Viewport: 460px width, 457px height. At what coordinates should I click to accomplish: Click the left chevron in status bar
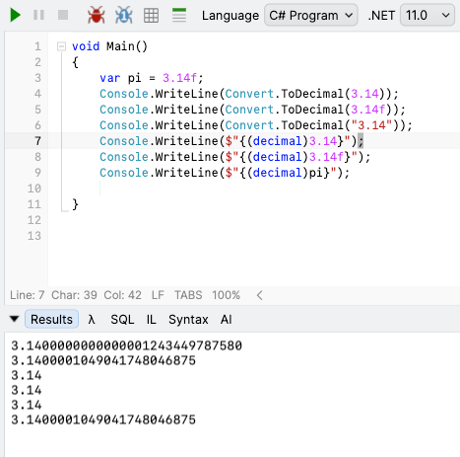(x=259, y=295)
